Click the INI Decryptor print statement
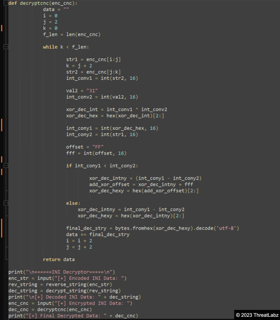Viewport: 280px width, 320px height. [x=61, y=272]
